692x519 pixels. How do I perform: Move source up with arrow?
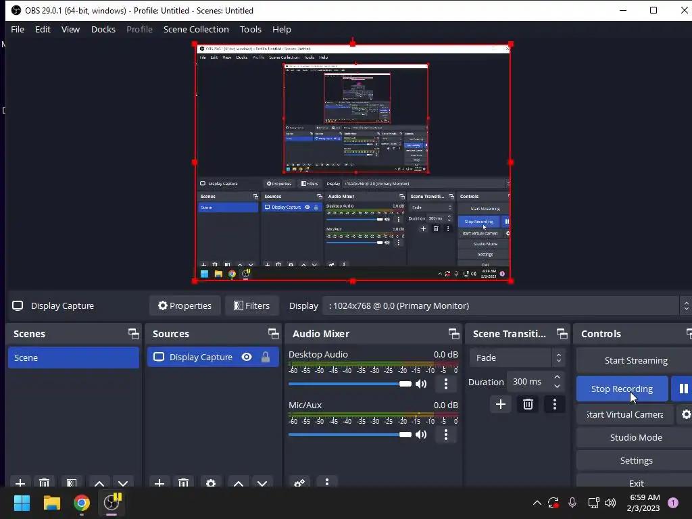(x=239, y=483)
